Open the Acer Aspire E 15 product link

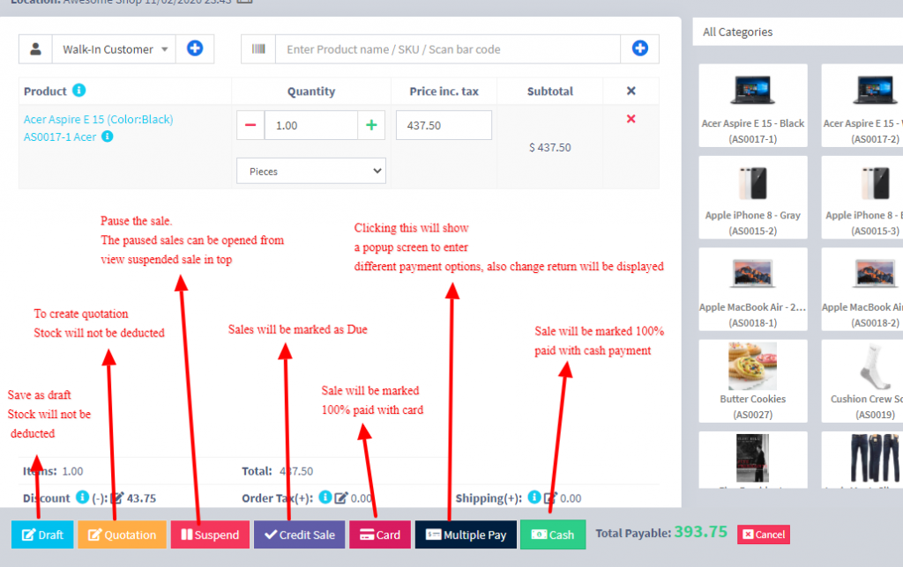point(98,119)
